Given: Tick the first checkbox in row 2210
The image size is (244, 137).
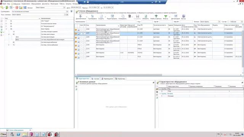Looking at the screenshot, I should coord(81,41).
